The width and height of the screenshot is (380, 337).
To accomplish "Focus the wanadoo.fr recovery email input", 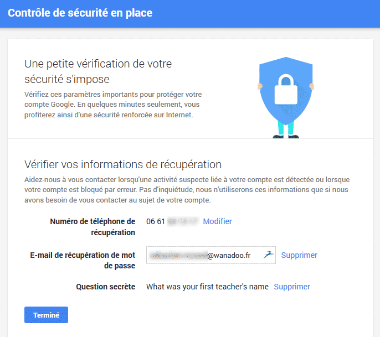I will coord(211,255).
